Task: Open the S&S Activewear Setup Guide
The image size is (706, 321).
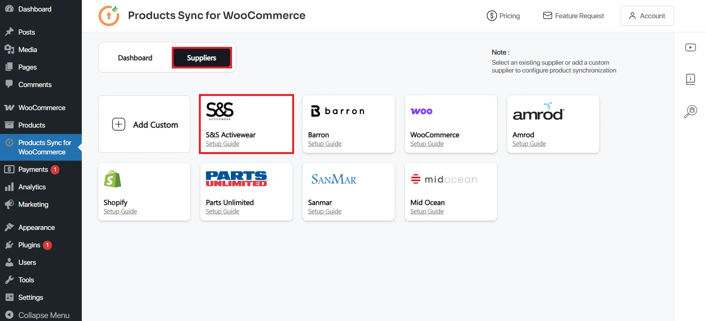Action: pos(222,143)
